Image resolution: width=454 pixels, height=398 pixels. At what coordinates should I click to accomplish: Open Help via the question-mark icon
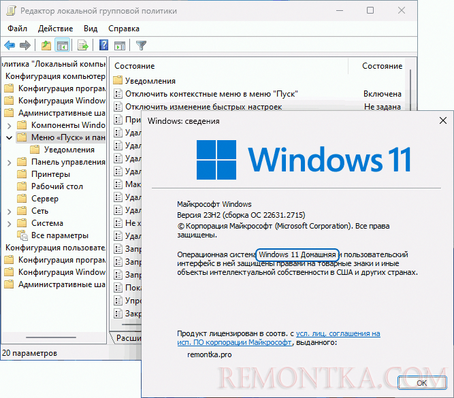[x=103, y=45]
